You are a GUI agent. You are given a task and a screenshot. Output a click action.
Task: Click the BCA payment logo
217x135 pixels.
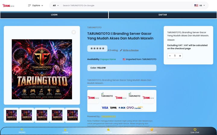(x=122, y=108)
